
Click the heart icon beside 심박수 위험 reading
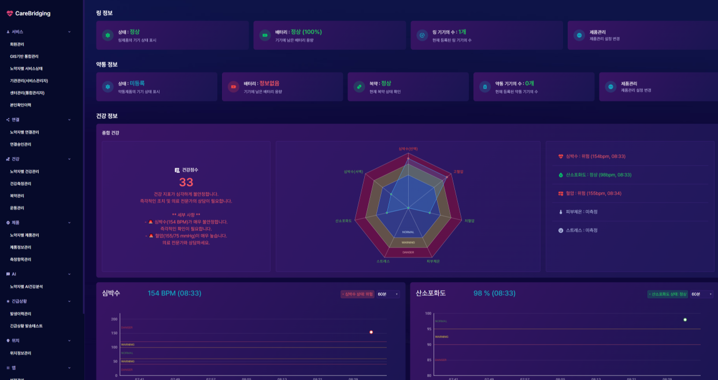(561, 156)
